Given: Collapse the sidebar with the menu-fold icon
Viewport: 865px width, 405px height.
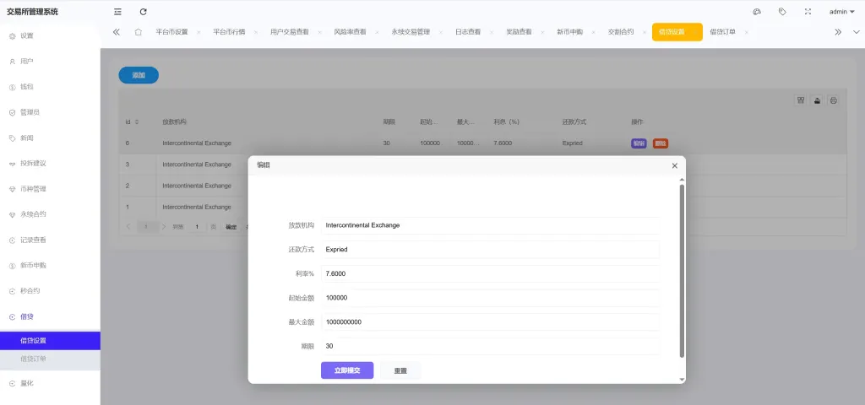Looking at the screenshot, I should [117, 12].
